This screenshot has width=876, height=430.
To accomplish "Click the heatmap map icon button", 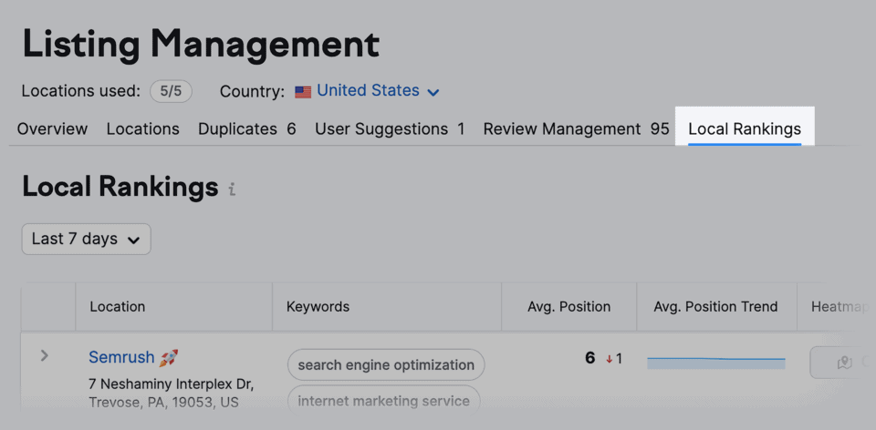I will pyautogui.click(x=843, y=363).
